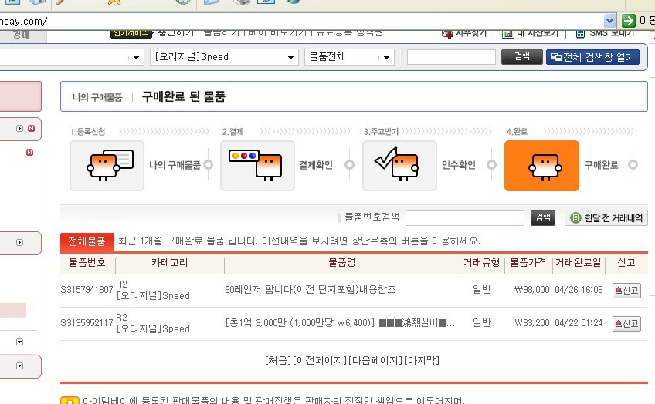Click the 주고받기 checkmark mascot icon

(x=399, y=165)
